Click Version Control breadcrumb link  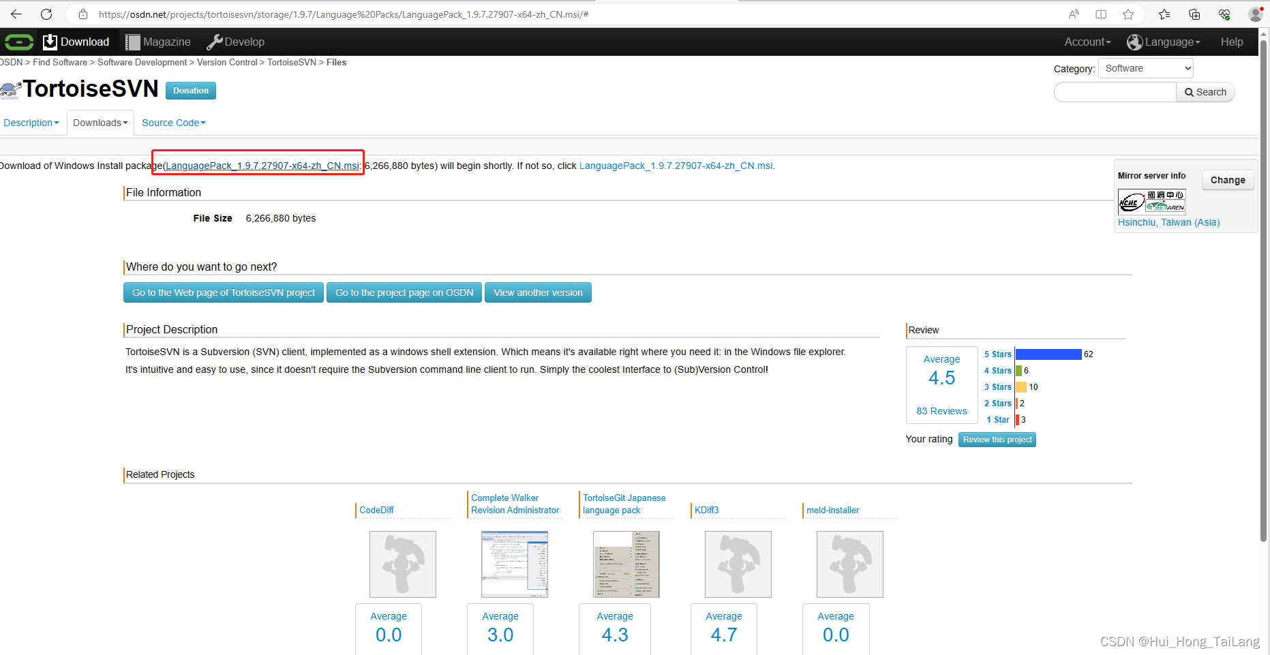point(227,62)
